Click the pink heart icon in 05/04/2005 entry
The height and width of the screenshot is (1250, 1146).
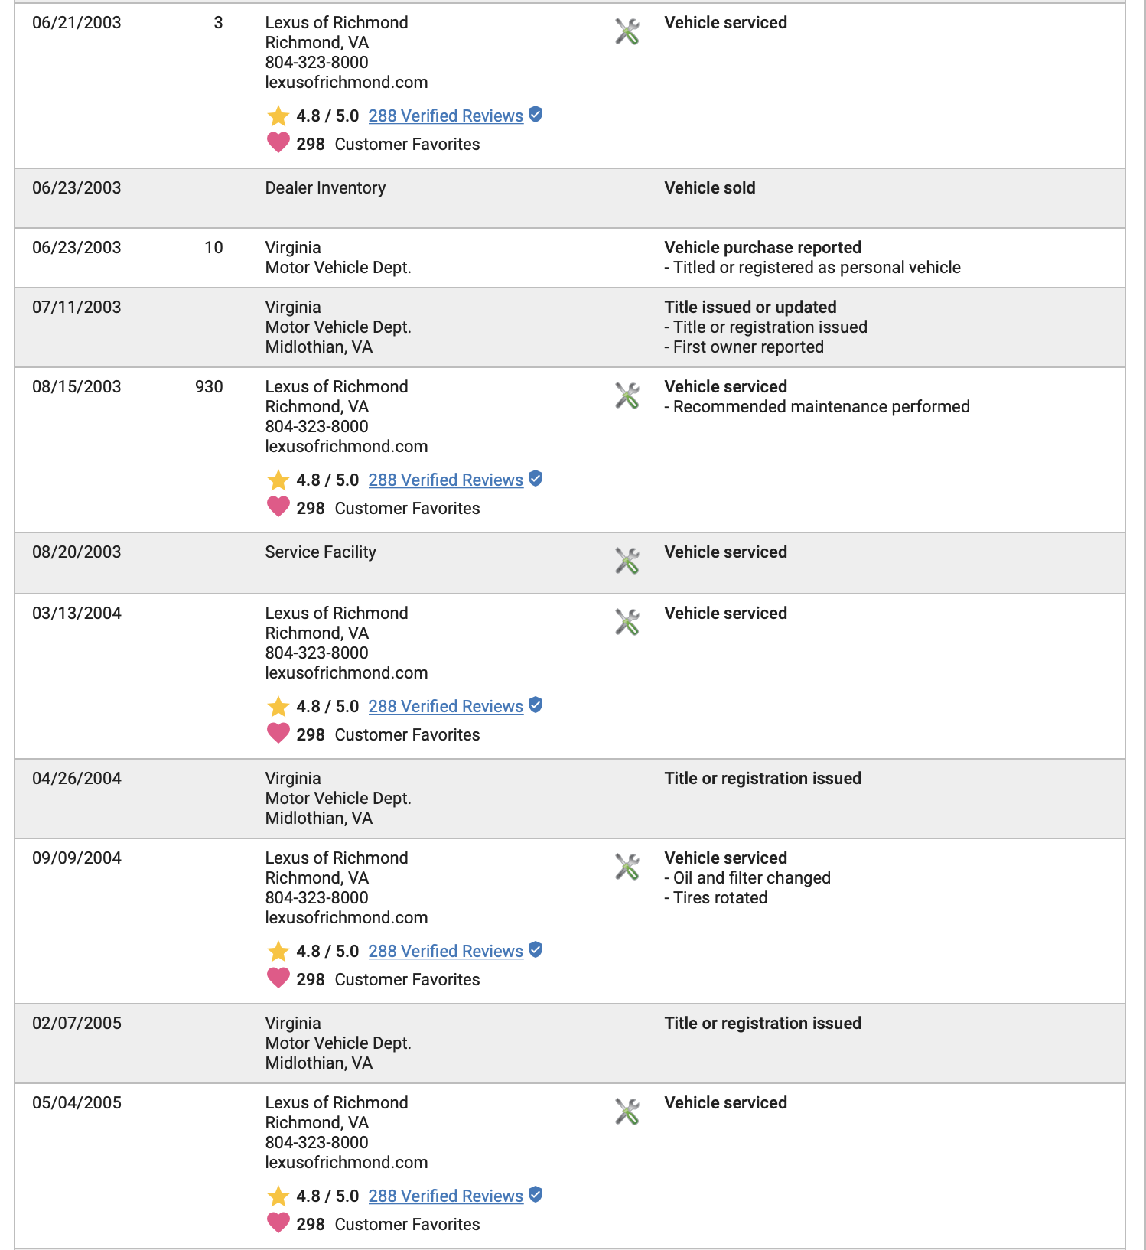278,1223
